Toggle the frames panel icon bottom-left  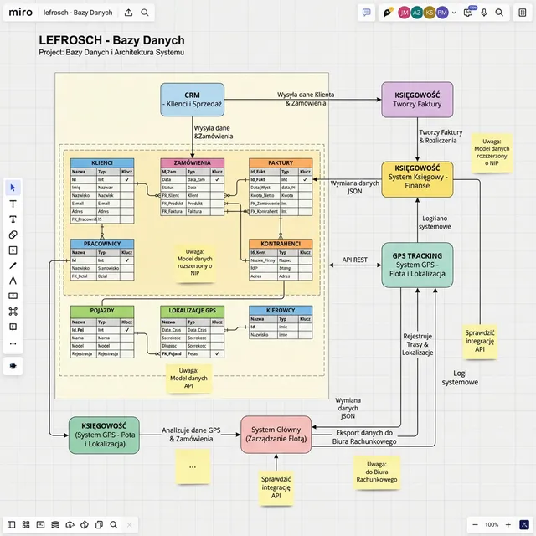point(11,524)
